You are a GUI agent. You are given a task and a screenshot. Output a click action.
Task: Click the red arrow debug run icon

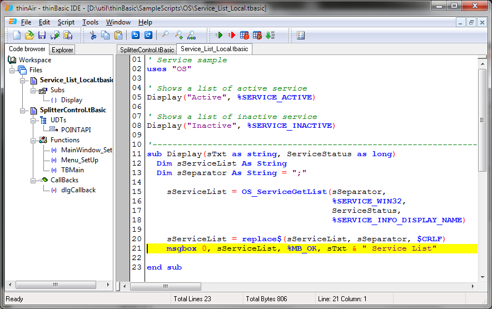(x=232, y=35)
